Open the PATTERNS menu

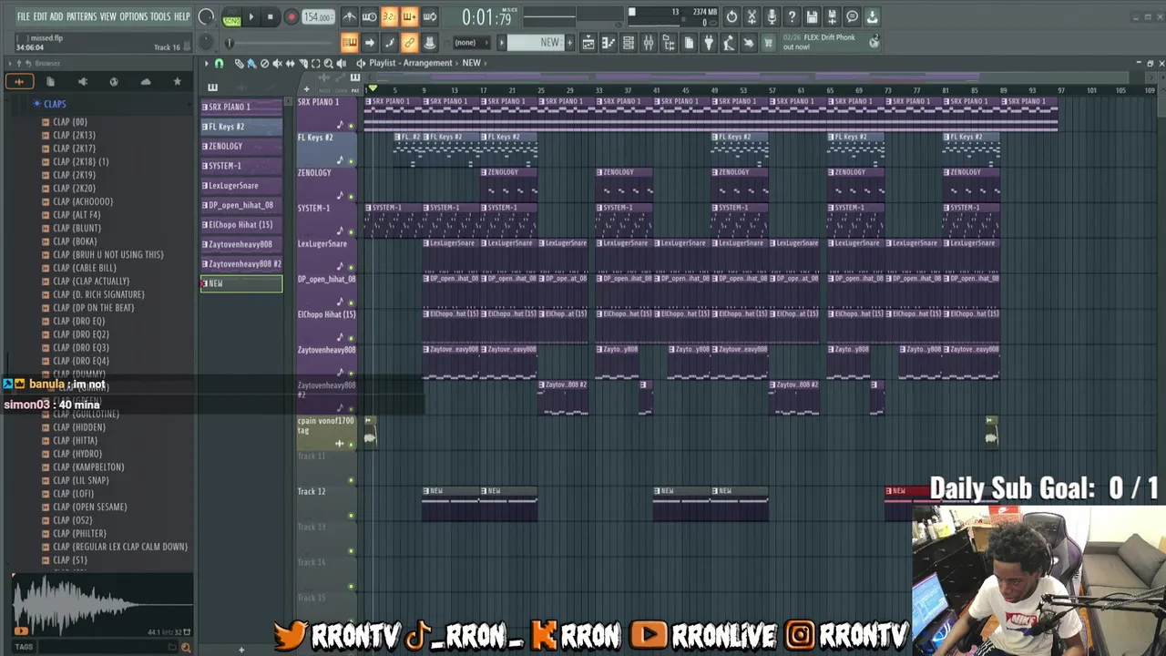[x=81, y=16]
